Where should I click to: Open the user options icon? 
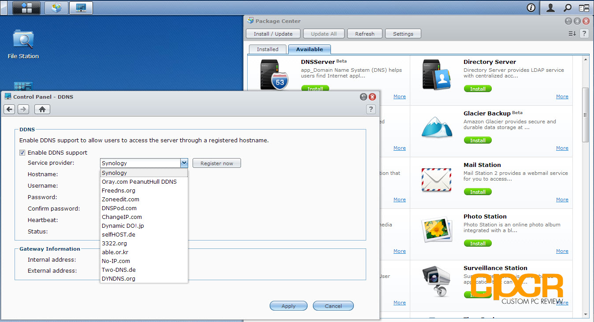(551, 7)
